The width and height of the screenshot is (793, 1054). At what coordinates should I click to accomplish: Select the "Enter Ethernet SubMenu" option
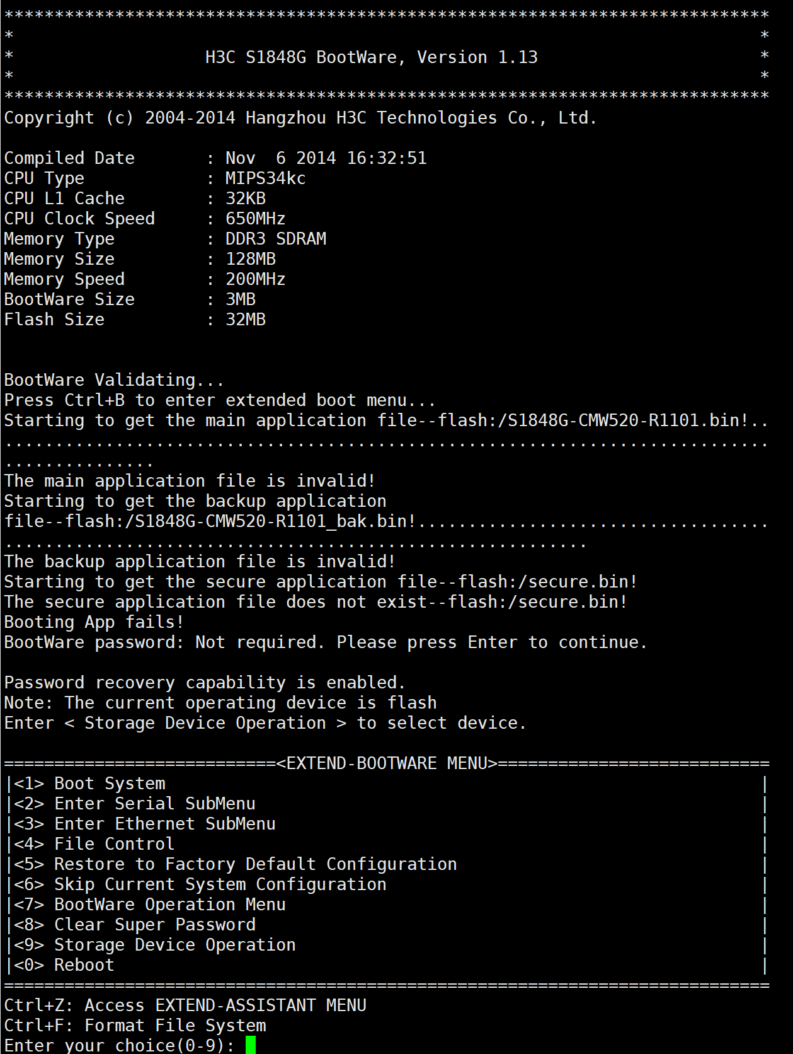(164, 824)
